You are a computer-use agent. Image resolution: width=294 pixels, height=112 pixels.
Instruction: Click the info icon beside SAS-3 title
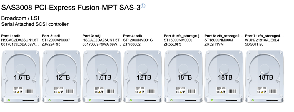coord(143,6)
